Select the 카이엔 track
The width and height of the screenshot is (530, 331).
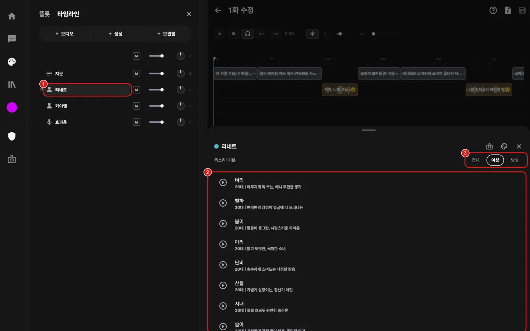tap(87, 106)
